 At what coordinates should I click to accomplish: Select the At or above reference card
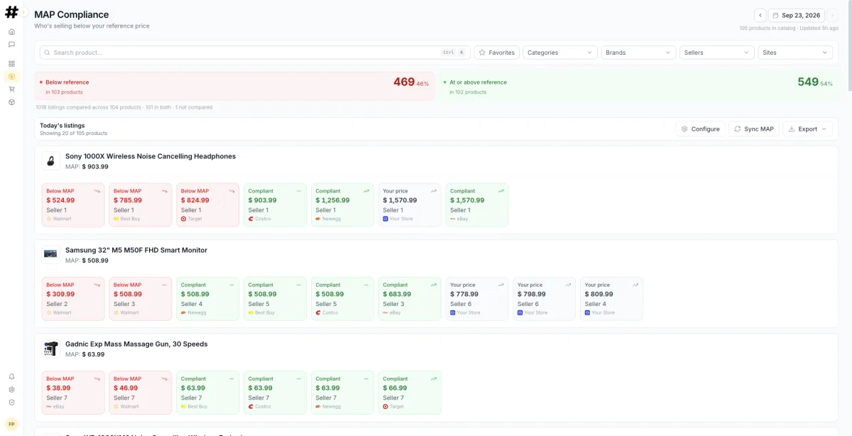coord(638,86)
